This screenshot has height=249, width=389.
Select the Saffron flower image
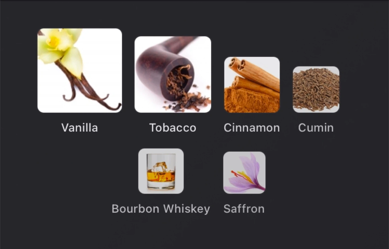pyautogui.click(x=244, y=173)
